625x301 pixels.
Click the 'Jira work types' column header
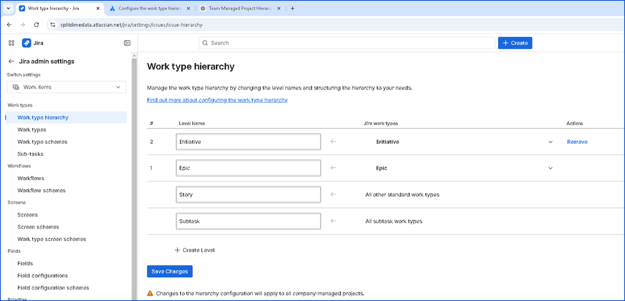coord(381,123)
